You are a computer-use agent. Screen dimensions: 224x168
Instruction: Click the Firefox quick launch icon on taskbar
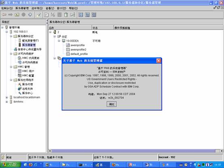pos(30,165)
